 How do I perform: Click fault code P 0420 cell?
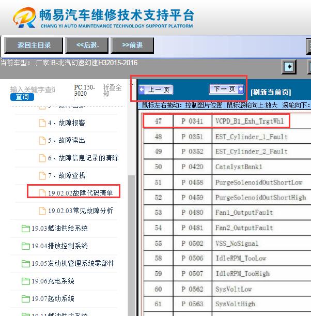point(192,167)
